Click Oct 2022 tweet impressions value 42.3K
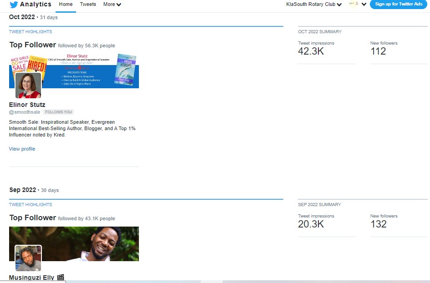430x283 pixels. pyautogui.click(x=311, y=51)
